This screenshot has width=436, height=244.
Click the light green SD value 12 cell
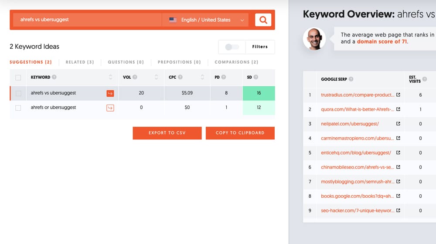[x=259, y=108]
